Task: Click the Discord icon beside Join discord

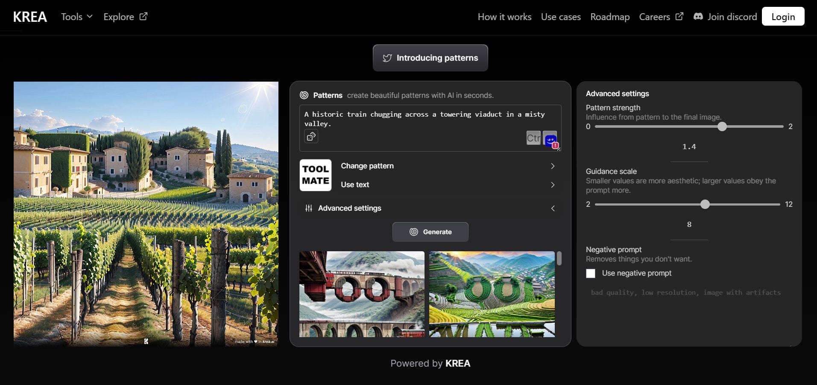Action: 698,16
